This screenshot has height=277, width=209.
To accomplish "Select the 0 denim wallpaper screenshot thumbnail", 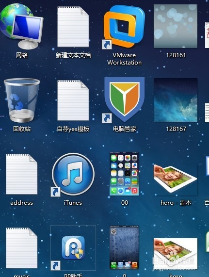I will pos(124,247).
